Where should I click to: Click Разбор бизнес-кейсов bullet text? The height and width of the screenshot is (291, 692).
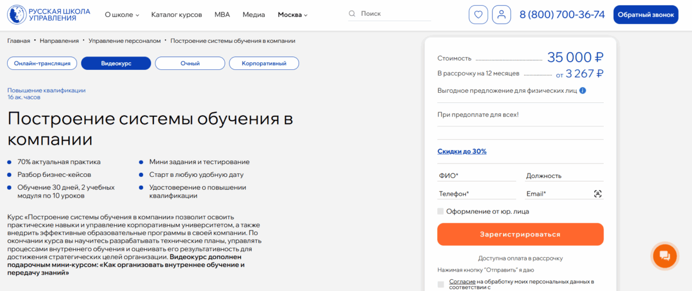(x=54, y=175)
